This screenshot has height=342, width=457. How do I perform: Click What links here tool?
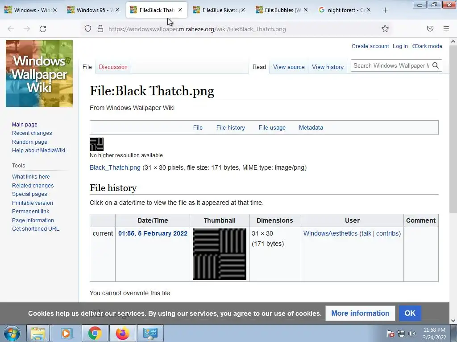click(x=31, y=176)
